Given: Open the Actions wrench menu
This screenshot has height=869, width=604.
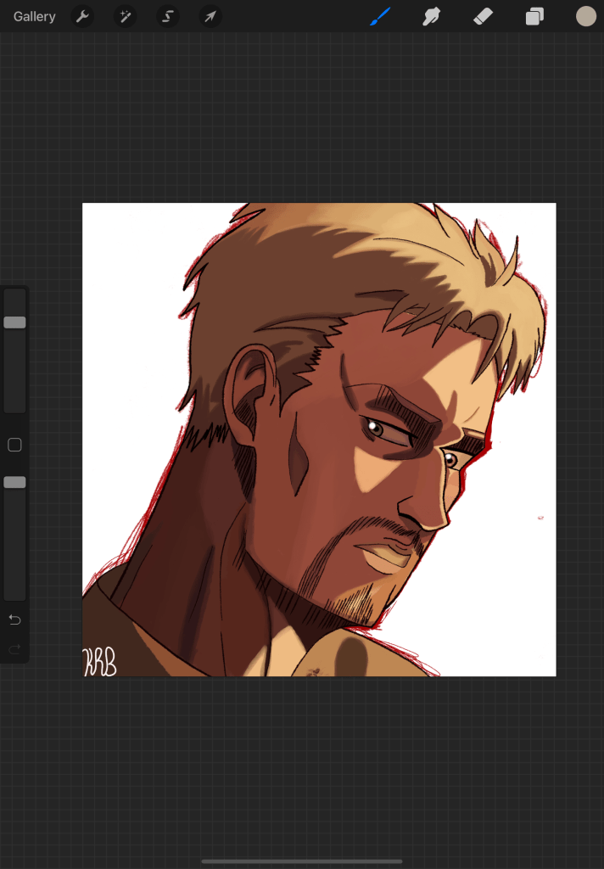Looking at the screenshot, I should point(82,17).
